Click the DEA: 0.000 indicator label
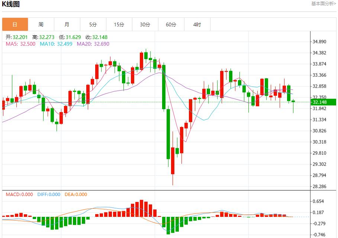 click(76, 194)
